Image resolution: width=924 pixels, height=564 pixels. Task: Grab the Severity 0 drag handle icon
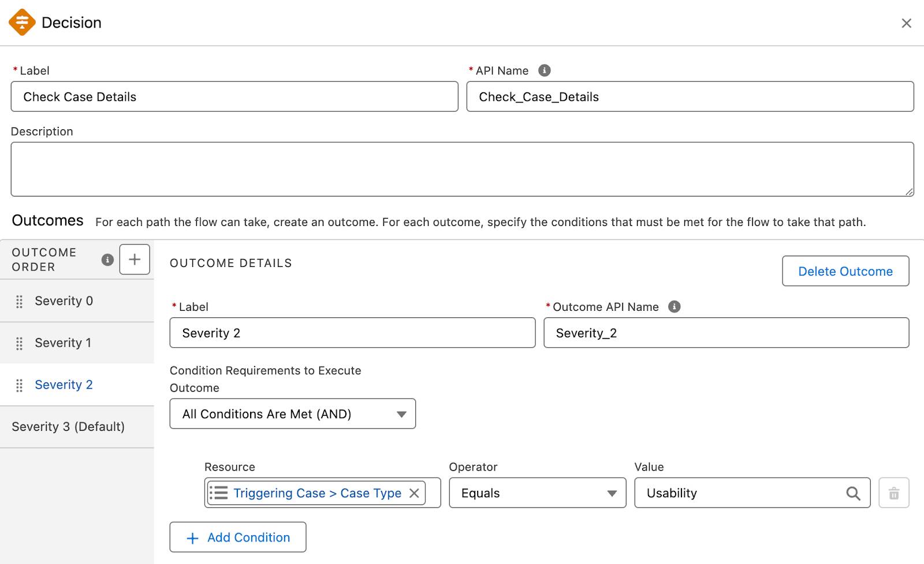pos(19,301)
